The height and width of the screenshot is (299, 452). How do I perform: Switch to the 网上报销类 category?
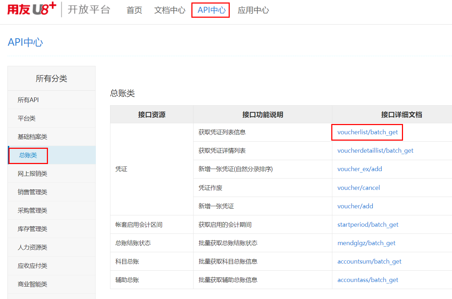click(x=32, y=174)
